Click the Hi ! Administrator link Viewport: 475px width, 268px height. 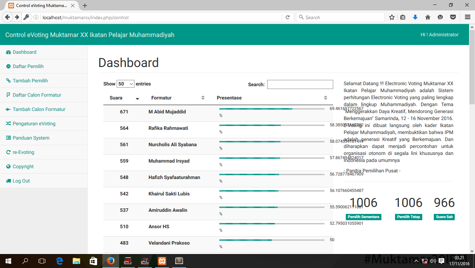coord(440,35)
